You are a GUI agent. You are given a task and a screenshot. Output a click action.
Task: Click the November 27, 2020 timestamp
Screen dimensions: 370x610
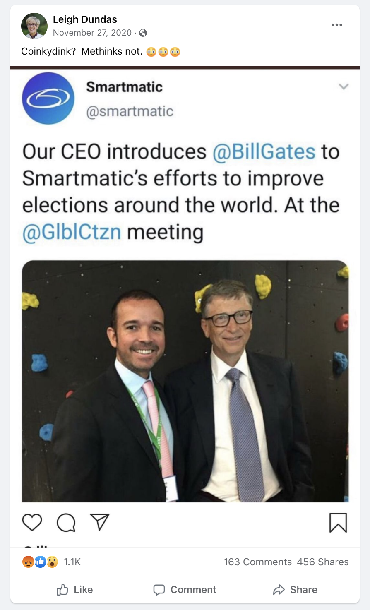click(92, 33)
